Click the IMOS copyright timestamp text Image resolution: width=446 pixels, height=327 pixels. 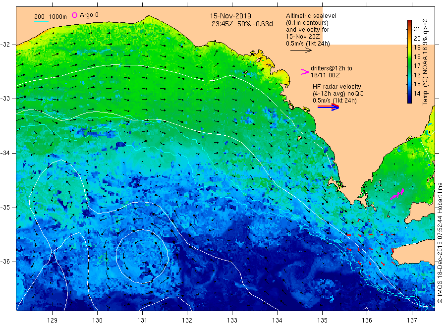440,243
